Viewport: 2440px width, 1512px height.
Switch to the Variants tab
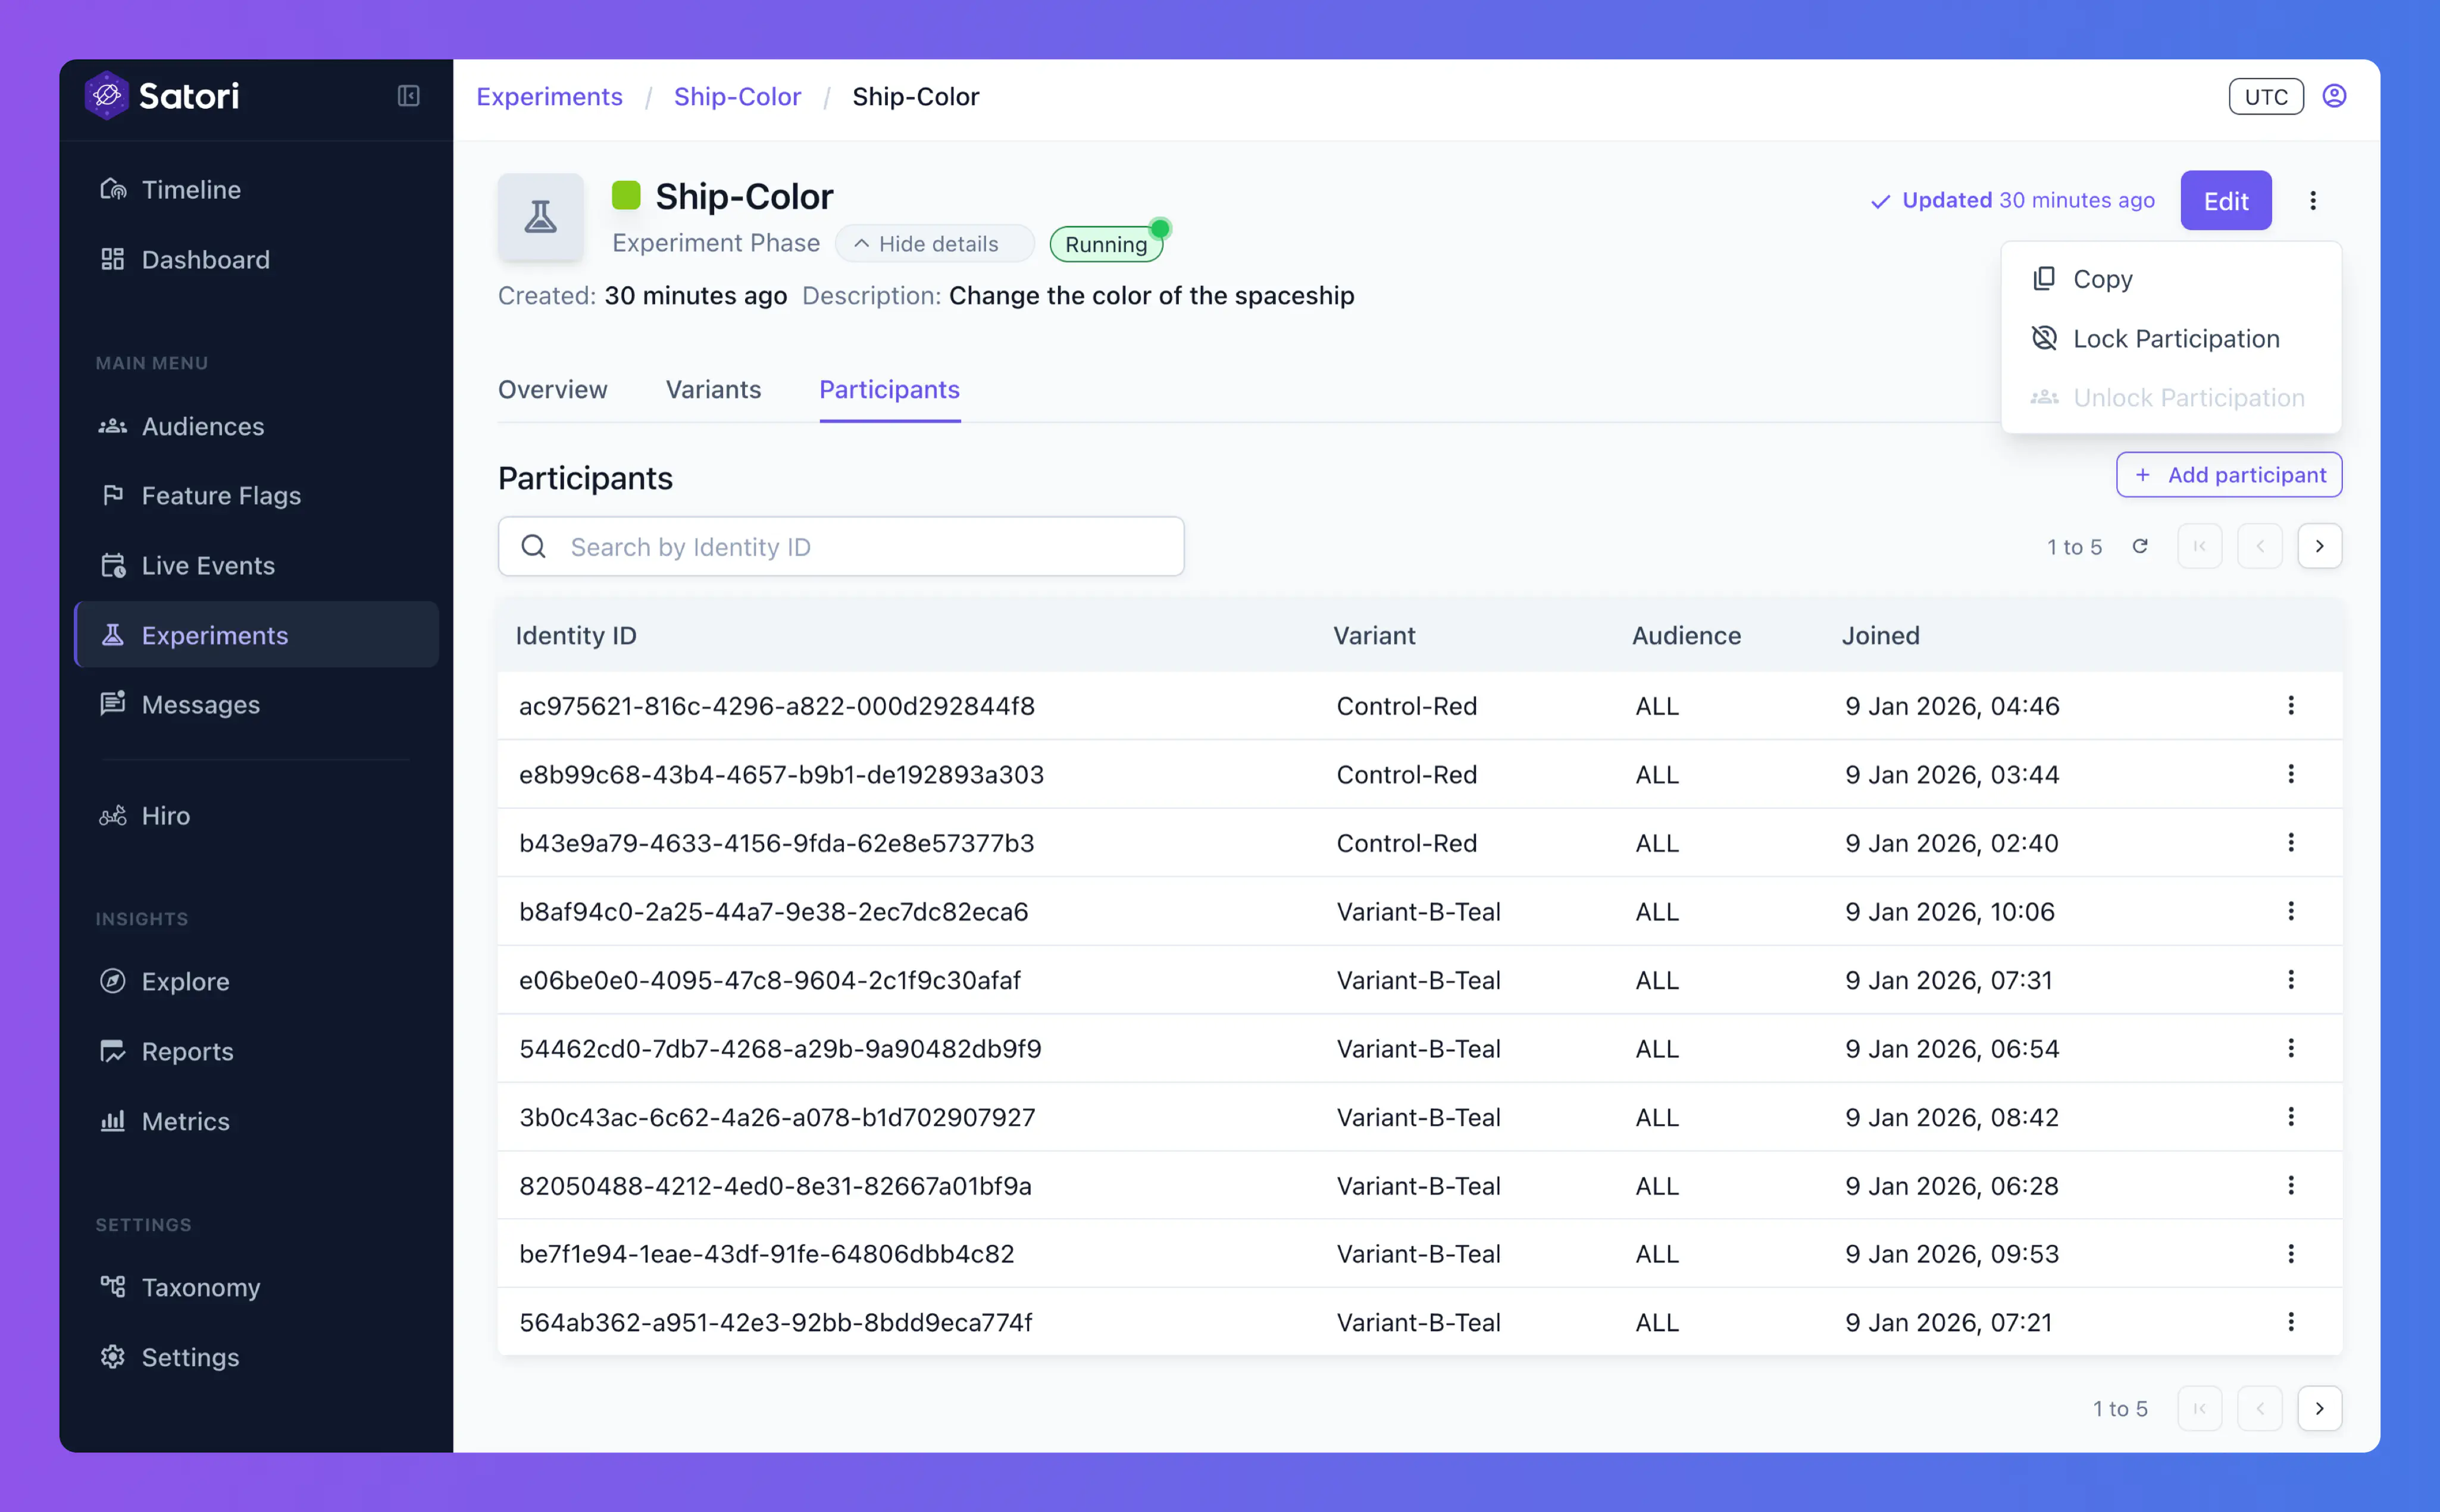714,389
